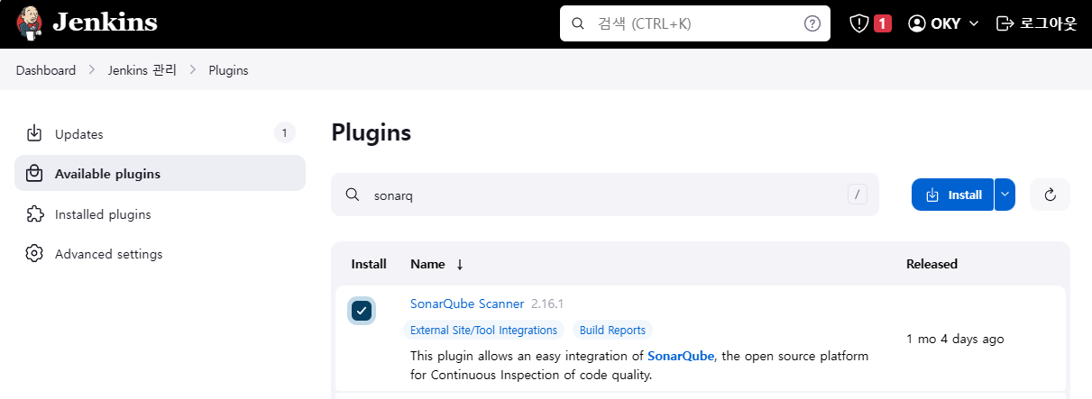1092x399 pixels.
Task: Open the security warning shield icon
Action: 859,23
